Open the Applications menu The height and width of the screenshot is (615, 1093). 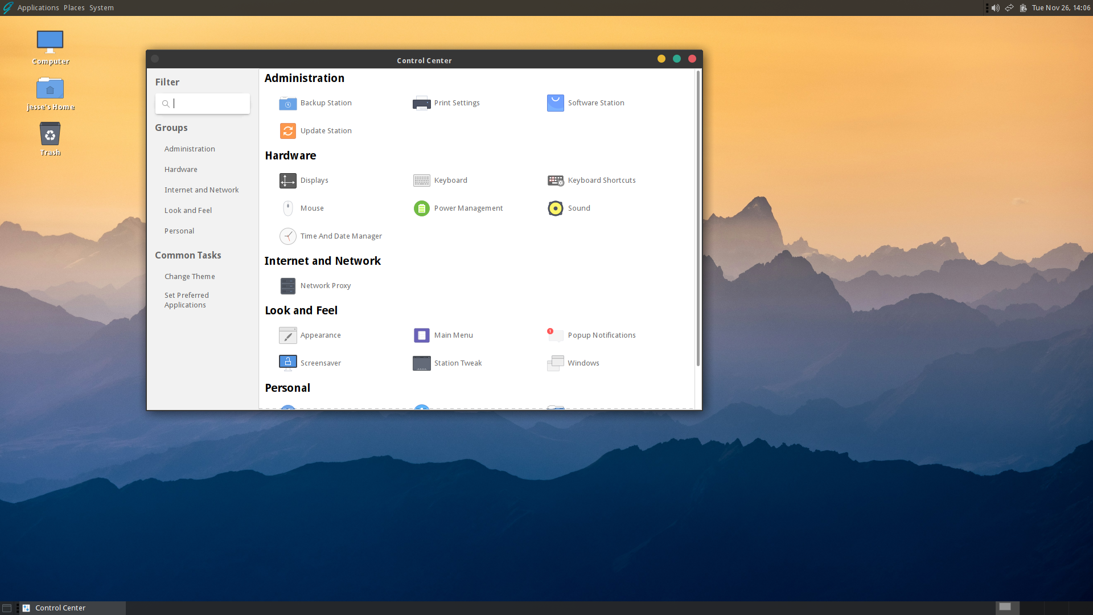[x=38, y=8]
